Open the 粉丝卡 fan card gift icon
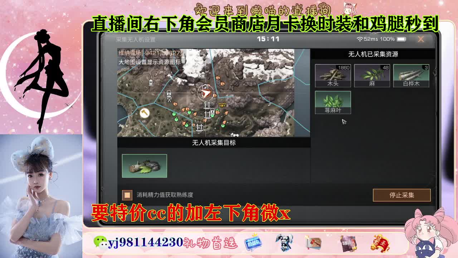 tap(253, 242)
